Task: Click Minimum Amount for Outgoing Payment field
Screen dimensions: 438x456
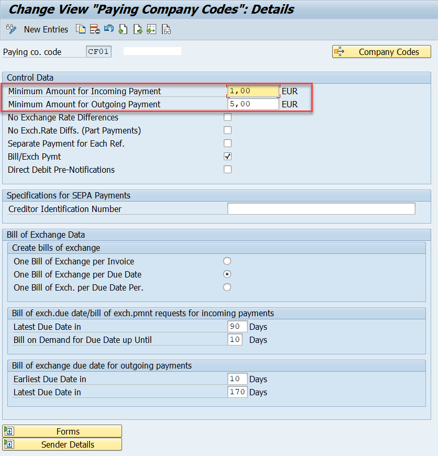Action: click(253, 104)
